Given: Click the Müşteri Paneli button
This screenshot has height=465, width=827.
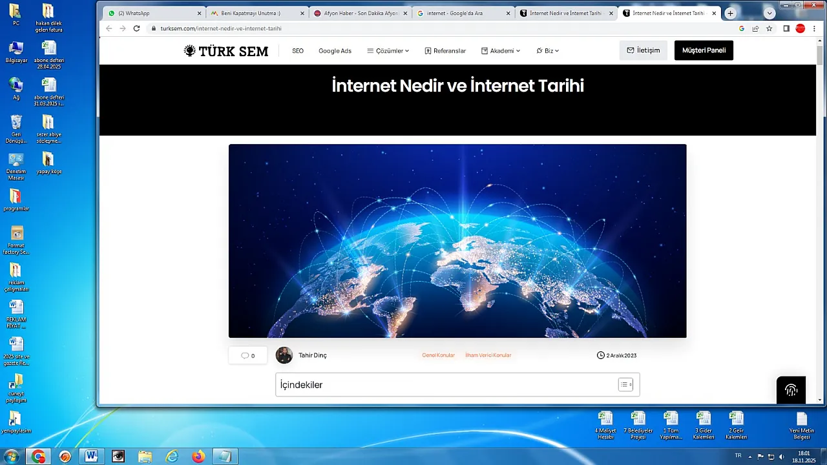Looking at the screenshot, I should pos(704,50).
